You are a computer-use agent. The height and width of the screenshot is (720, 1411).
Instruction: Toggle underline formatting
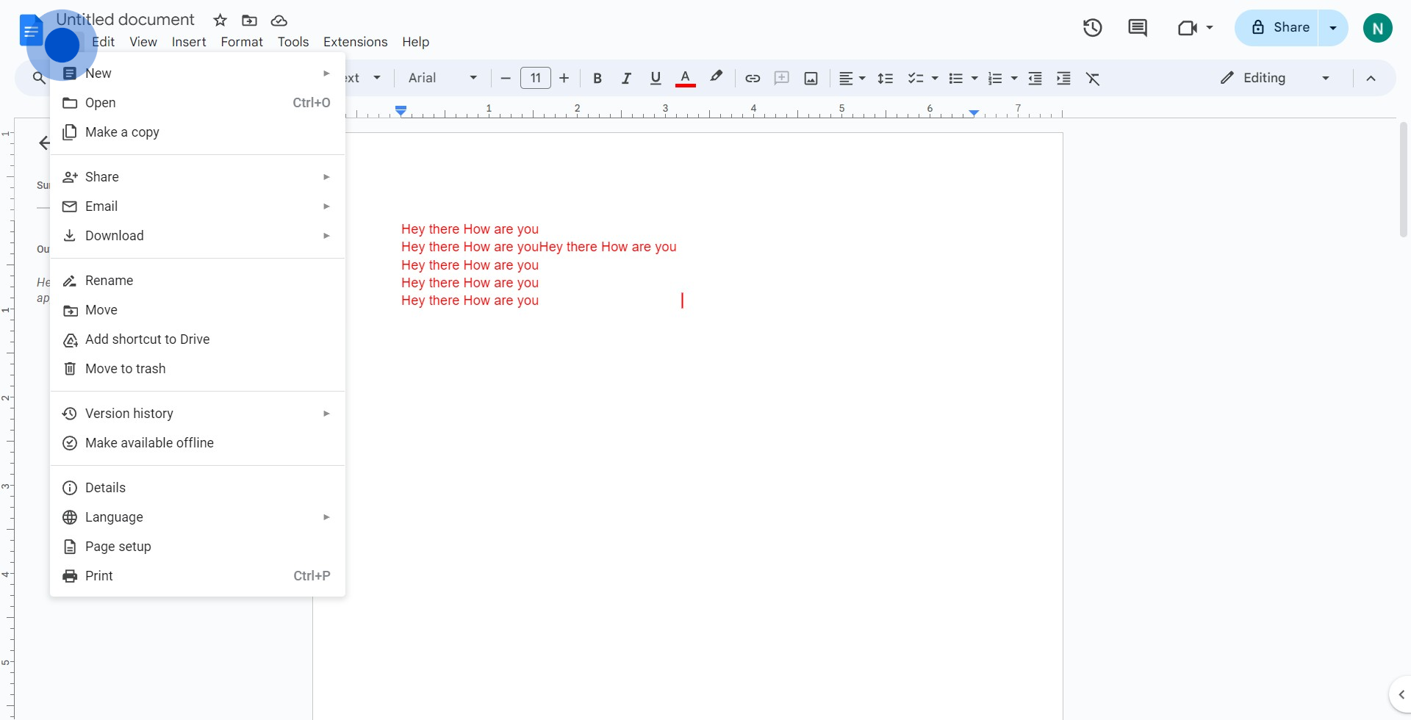656,78
